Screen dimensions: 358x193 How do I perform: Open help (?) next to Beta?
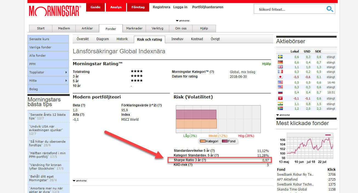coord(83,105)
